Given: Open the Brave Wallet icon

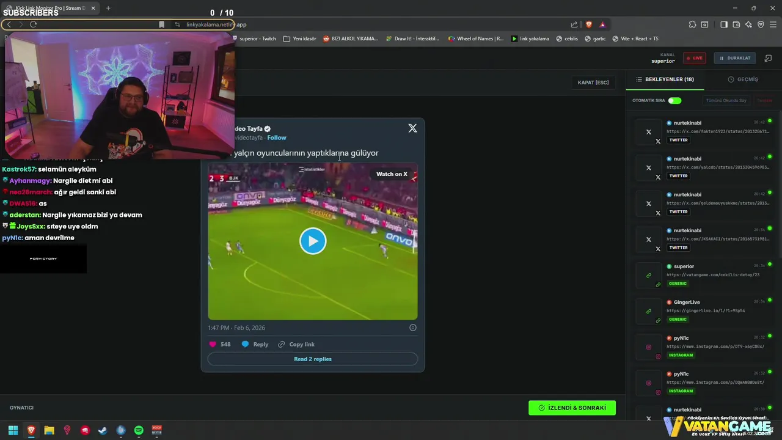Looking at the screenshot, I should [x=736, y=24].
